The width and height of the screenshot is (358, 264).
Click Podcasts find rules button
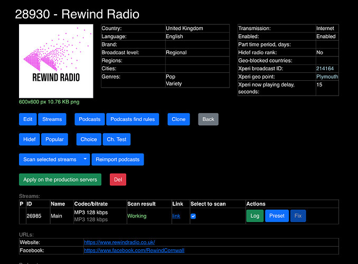tap(133, 119)
